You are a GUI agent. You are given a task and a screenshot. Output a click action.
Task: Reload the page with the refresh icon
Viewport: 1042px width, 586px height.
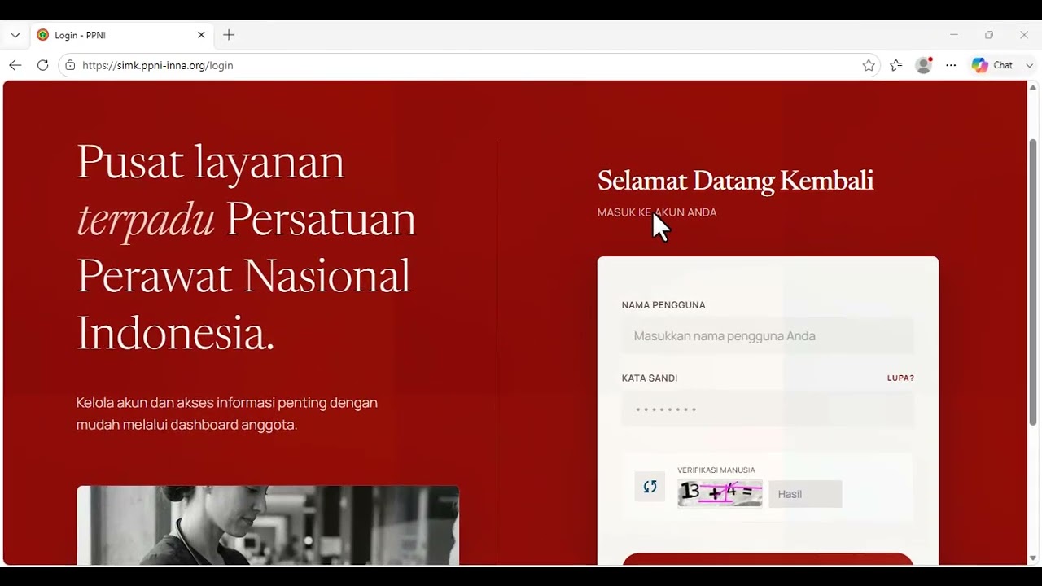[x=42, y=65]
